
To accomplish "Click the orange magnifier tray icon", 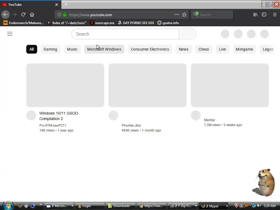I will [246, 206].
